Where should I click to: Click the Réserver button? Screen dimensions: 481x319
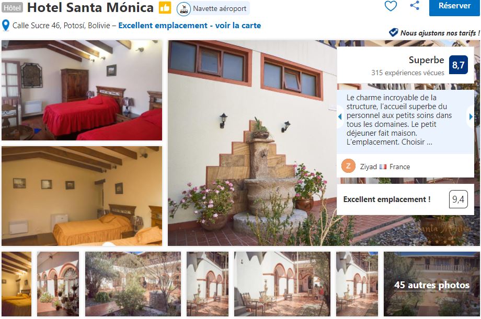pos(454,7)
